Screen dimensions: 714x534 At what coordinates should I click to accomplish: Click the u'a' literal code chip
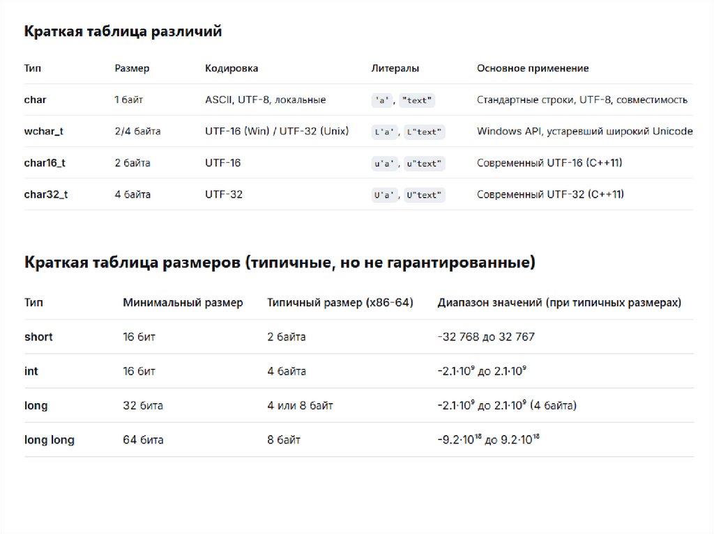[x=384, y=164]
